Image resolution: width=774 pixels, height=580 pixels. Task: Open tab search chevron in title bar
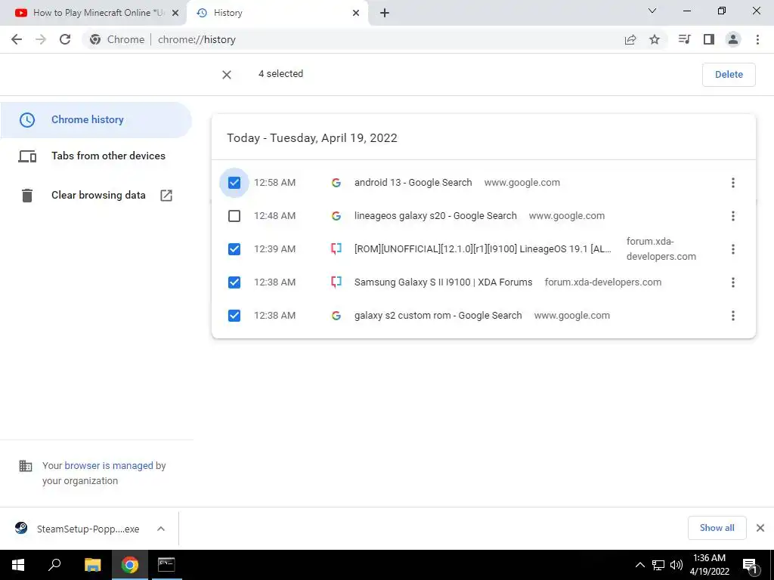click(x=652, y=11)
